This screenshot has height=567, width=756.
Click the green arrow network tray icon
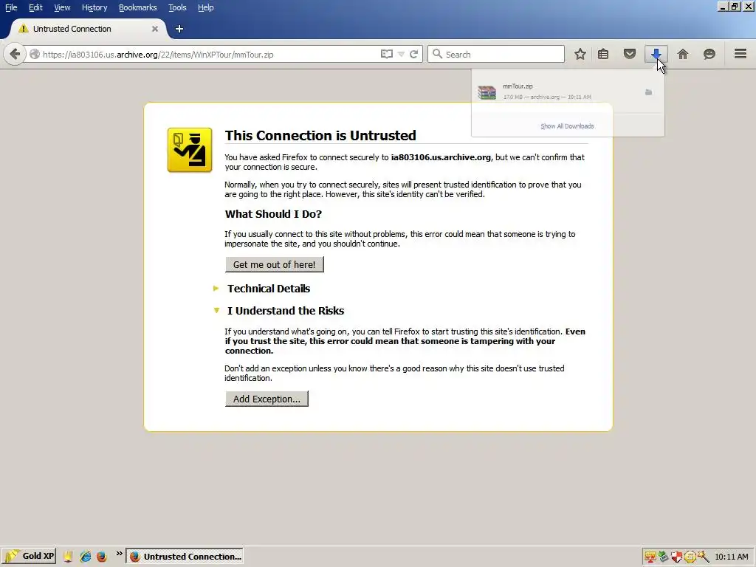663,557
